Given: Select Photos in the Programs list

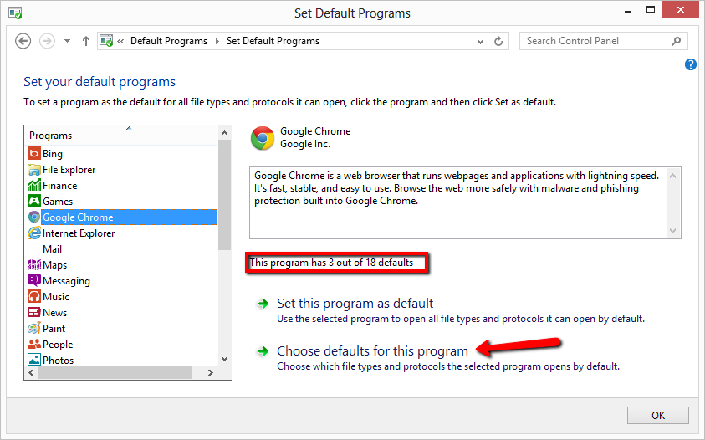Looking at the screenshot, I should [58, 360].
